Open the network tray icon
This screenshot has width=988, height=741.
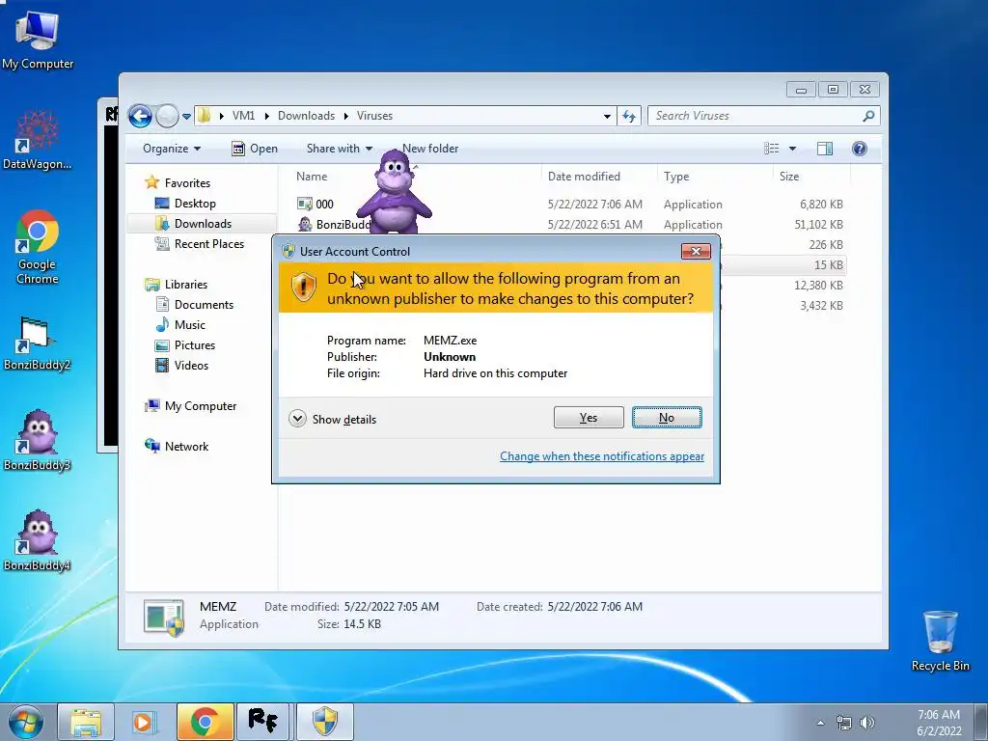(843, 723)
